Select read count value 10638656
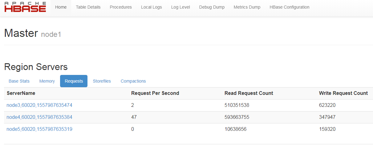373x148 pixels. tap(236, 129)
